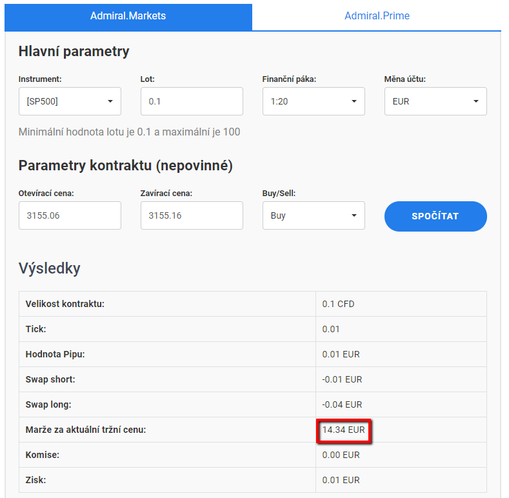Expand the Finanční páka leverage dropdown
This screenshot has height=498, width=509.
pyautogui.click(x=313, y=101)
